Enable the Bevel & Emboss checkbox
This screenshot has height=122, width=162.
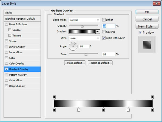pyautogui.click(x=6, y=24)
